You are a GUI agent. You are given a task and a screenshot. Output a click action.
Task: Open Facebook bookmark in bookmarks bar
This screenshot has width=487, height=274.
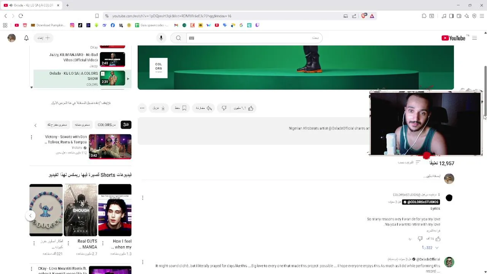point(113,25)
